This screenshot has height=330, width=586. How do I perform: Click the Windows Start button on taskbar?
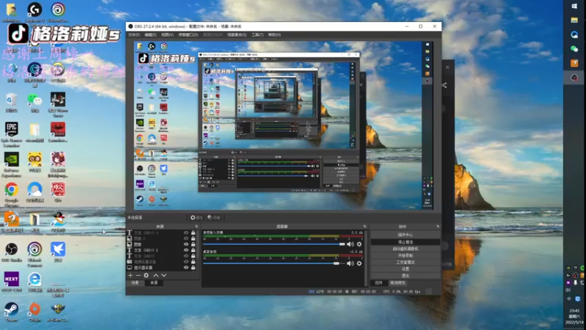(574, 7)
